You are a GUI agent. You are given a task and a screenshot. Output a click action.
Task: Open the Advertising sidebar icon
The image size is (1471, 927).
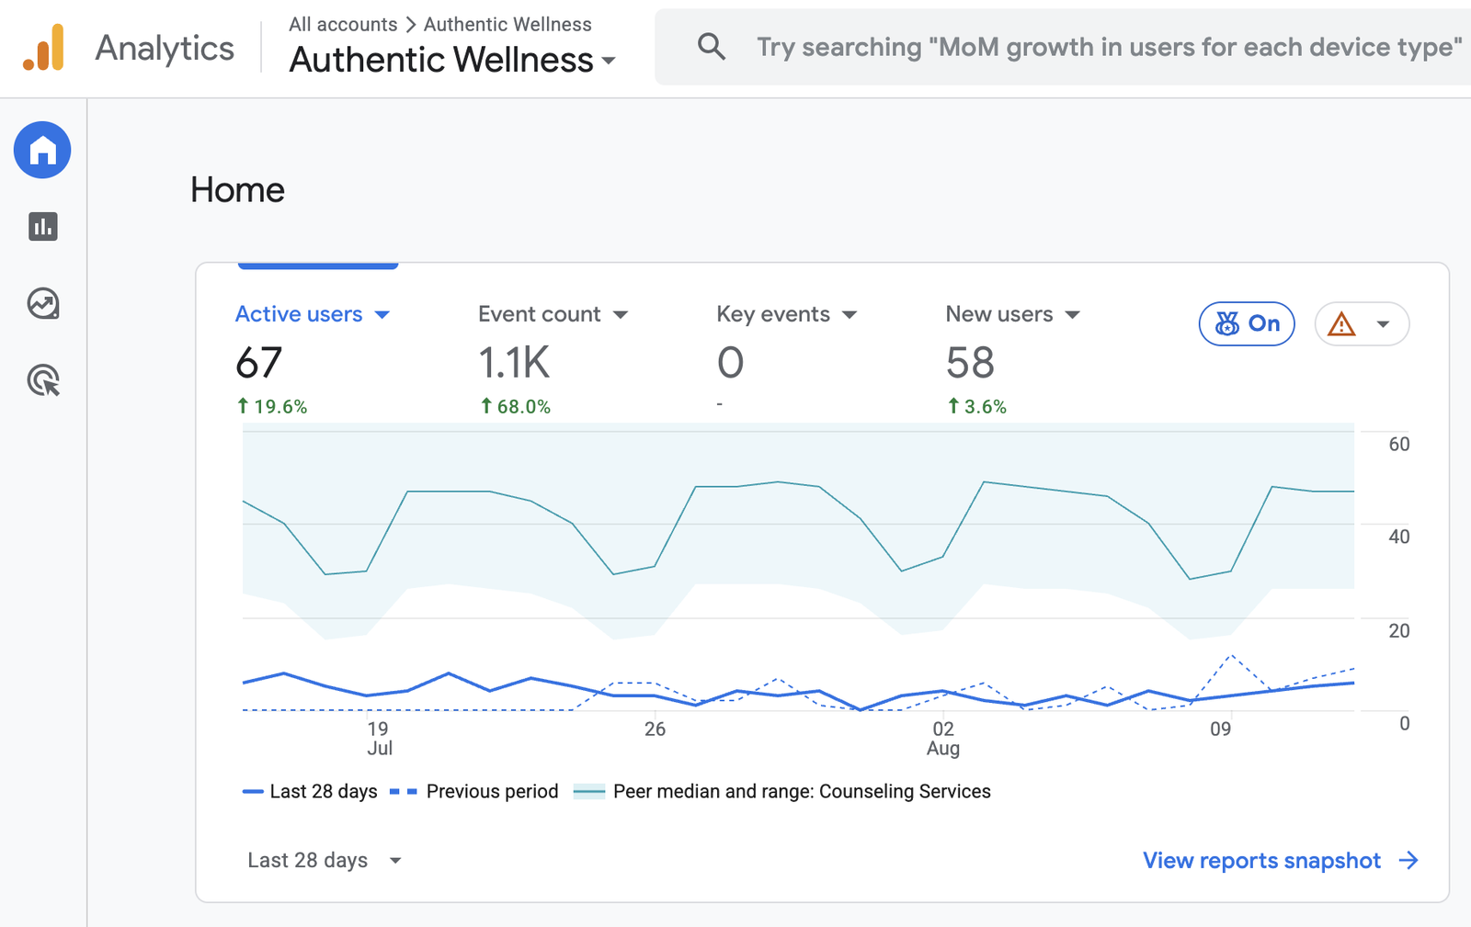[x=42, y=380]
